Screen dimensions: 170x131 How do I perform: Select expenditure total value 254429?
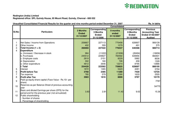point(85,66)
